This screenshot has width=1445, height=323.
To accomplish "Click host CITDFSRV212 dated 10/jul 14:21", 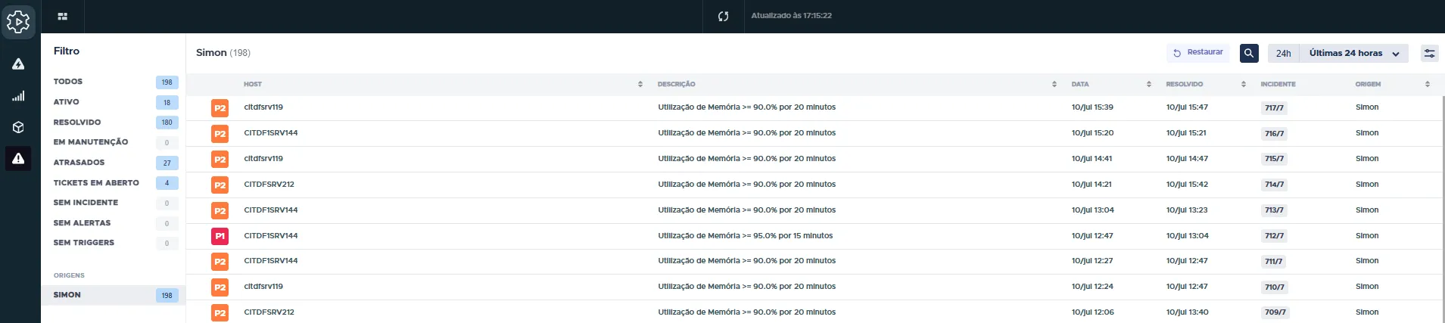I will coord(269,185).
